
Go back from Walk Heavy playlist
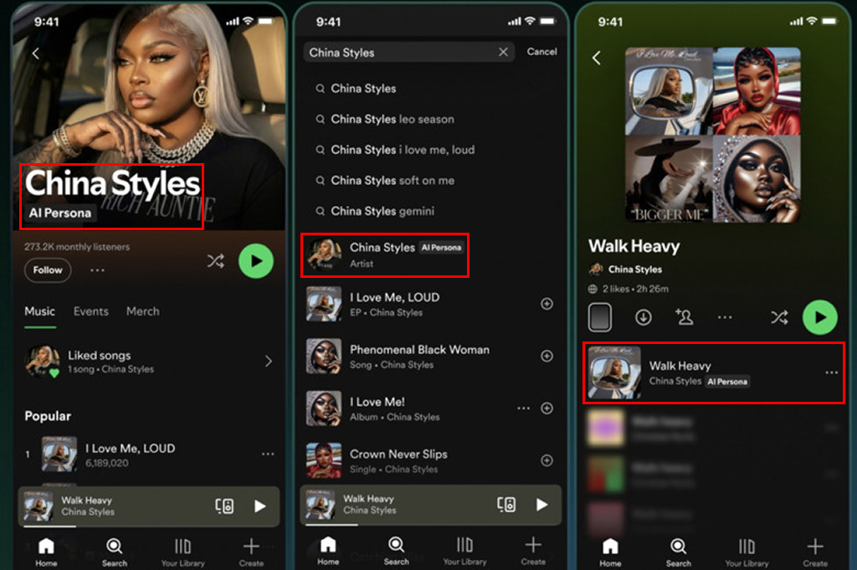[x=597, y=58]
